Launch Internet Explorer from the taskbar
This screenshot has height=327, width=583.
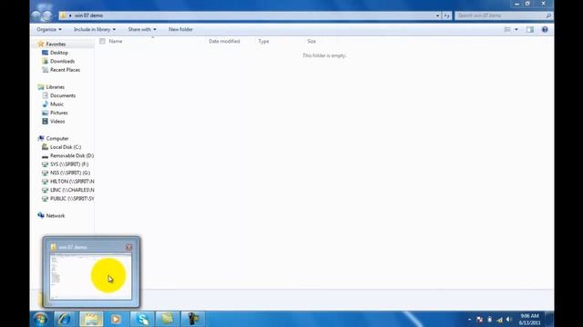coord(65,319)
